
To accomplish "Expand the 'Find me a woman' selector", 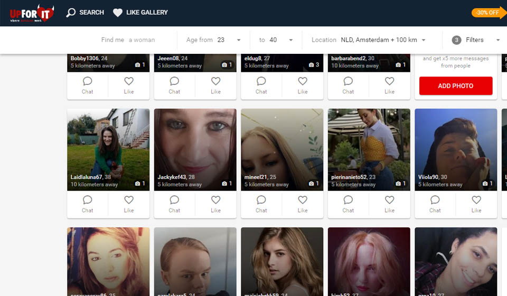I will point(128,40).
